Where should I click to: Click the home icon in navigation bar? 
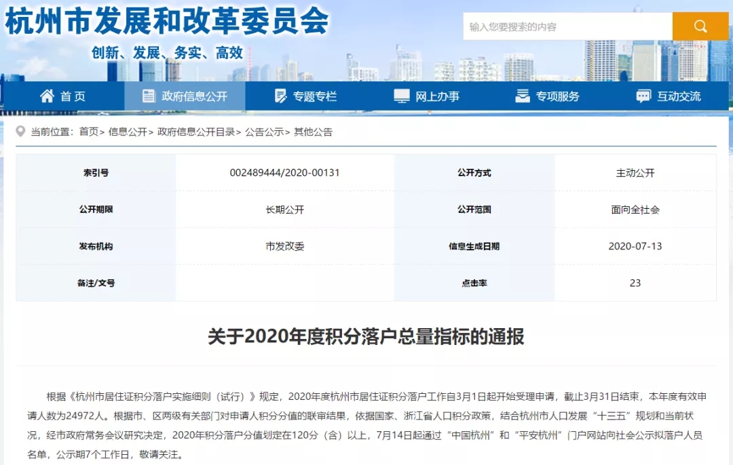47,96
